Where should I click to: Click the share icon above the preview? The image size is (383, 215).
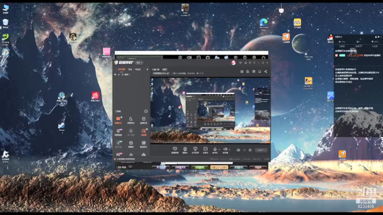266,71
